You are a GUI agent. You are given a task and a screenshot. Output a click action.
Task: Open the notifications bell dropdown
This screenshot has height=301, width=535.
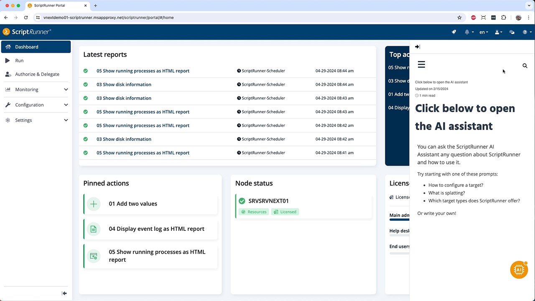coord(469,32)
